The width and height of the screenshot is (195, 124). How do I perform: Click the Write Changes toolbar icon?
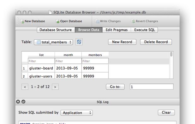(97, 21)
